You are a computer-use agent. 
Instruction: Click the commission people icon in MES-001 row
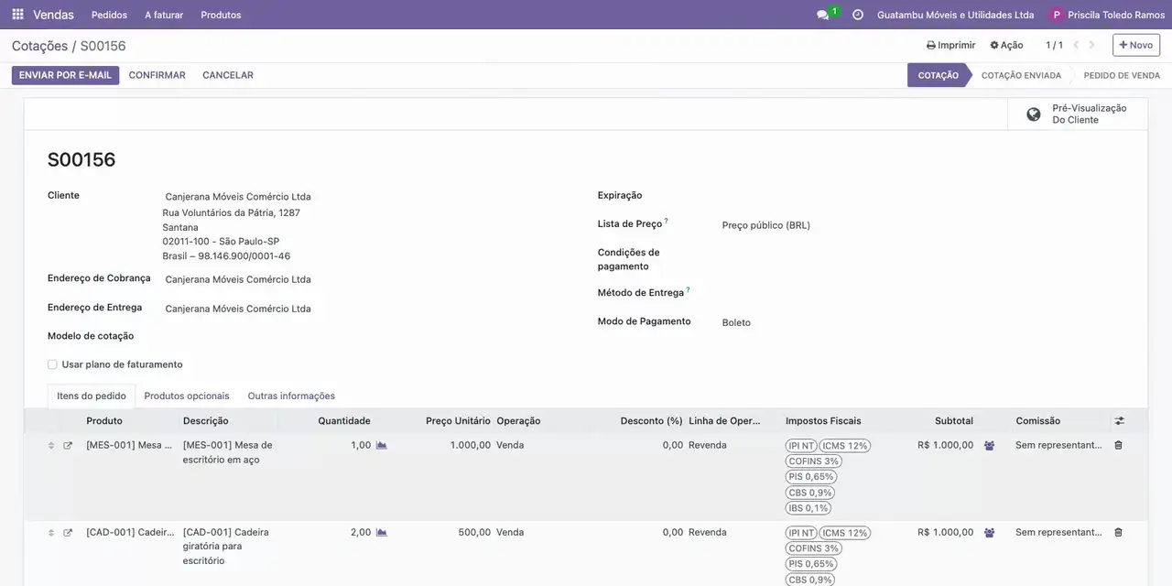point(989,445)
